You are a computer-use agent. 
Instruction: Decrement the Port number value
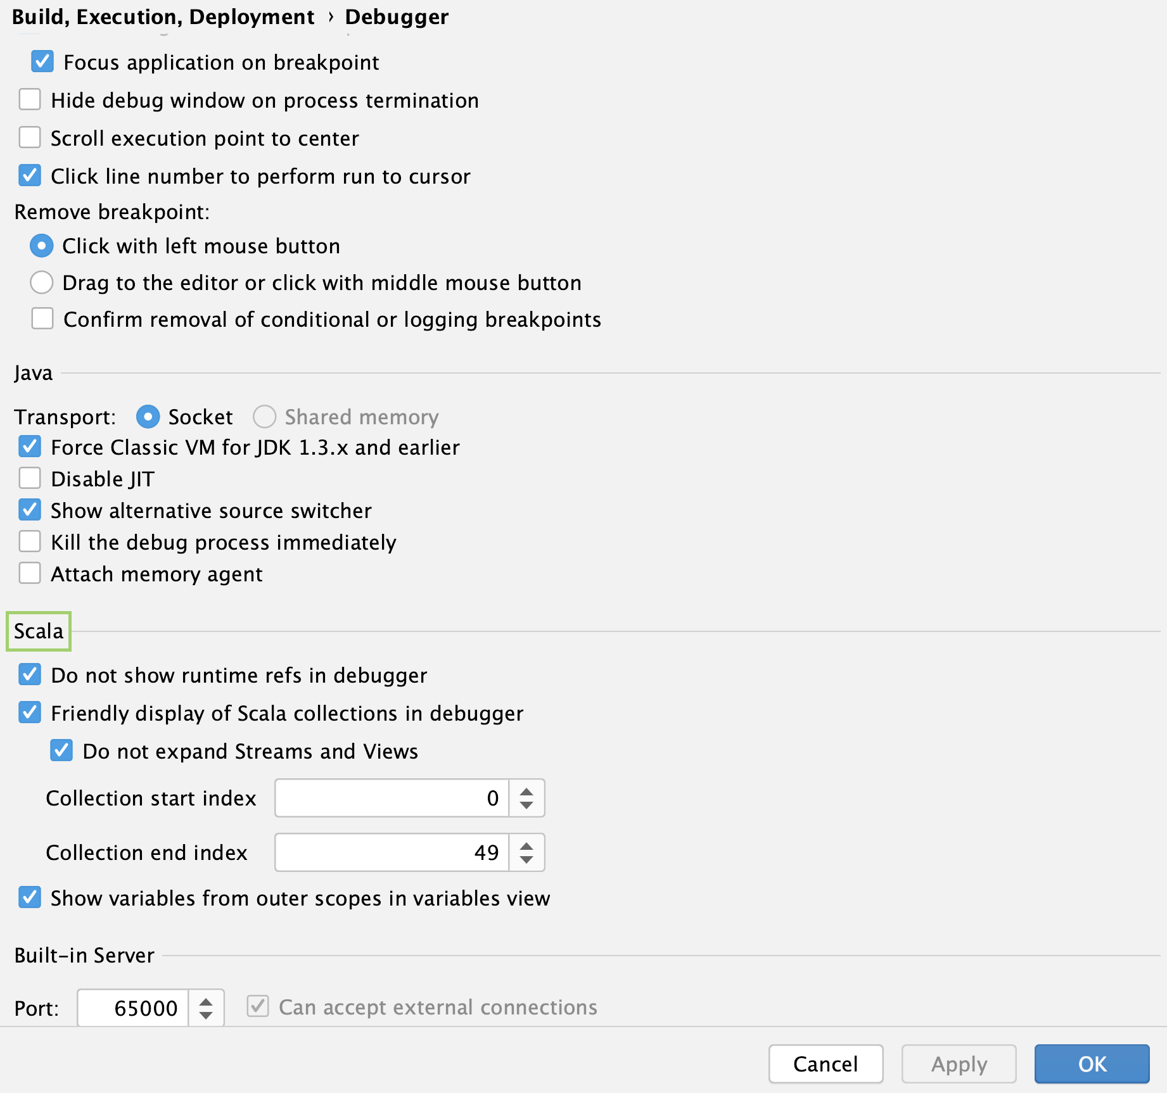click(206, 1014)
